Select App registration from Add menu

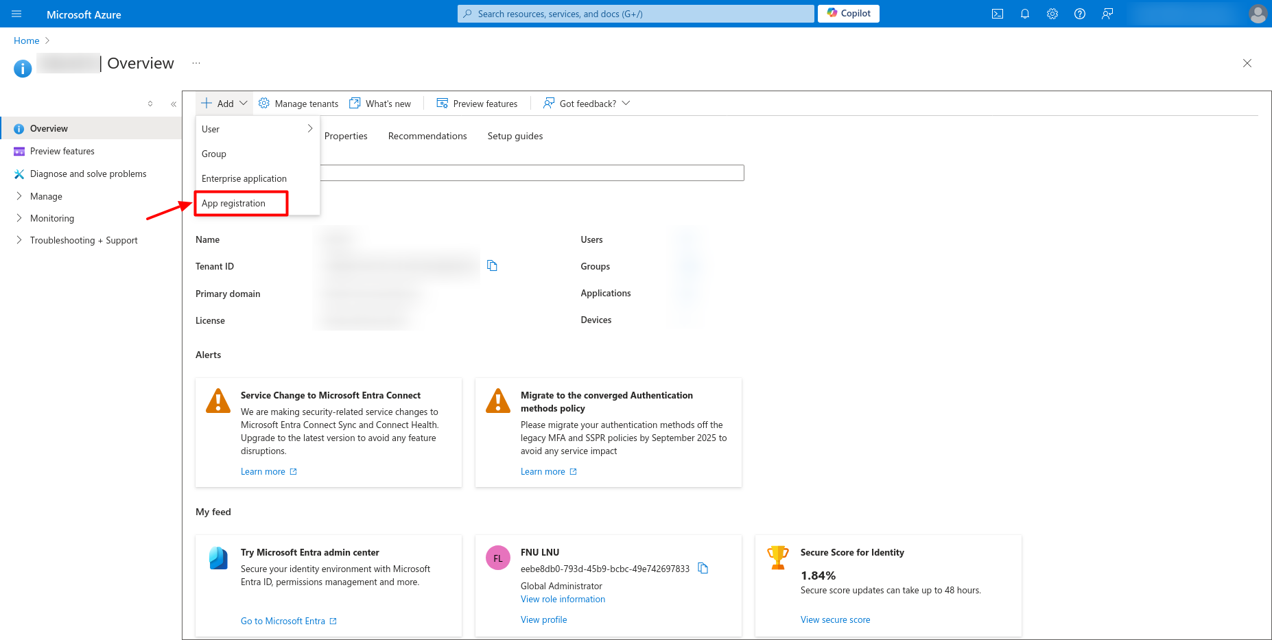234,203
